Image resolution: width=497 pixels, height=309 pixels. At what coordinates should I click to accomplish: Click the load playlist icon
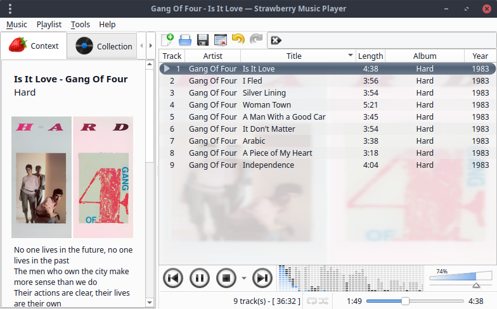pos(185,40)
